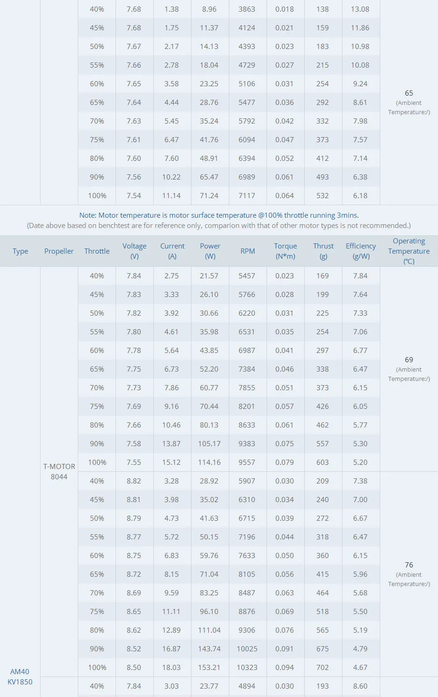The height and width of the screenshot is (697, 438).
Task: Click the operating temperature value 76
Action: tap(409, 565)
